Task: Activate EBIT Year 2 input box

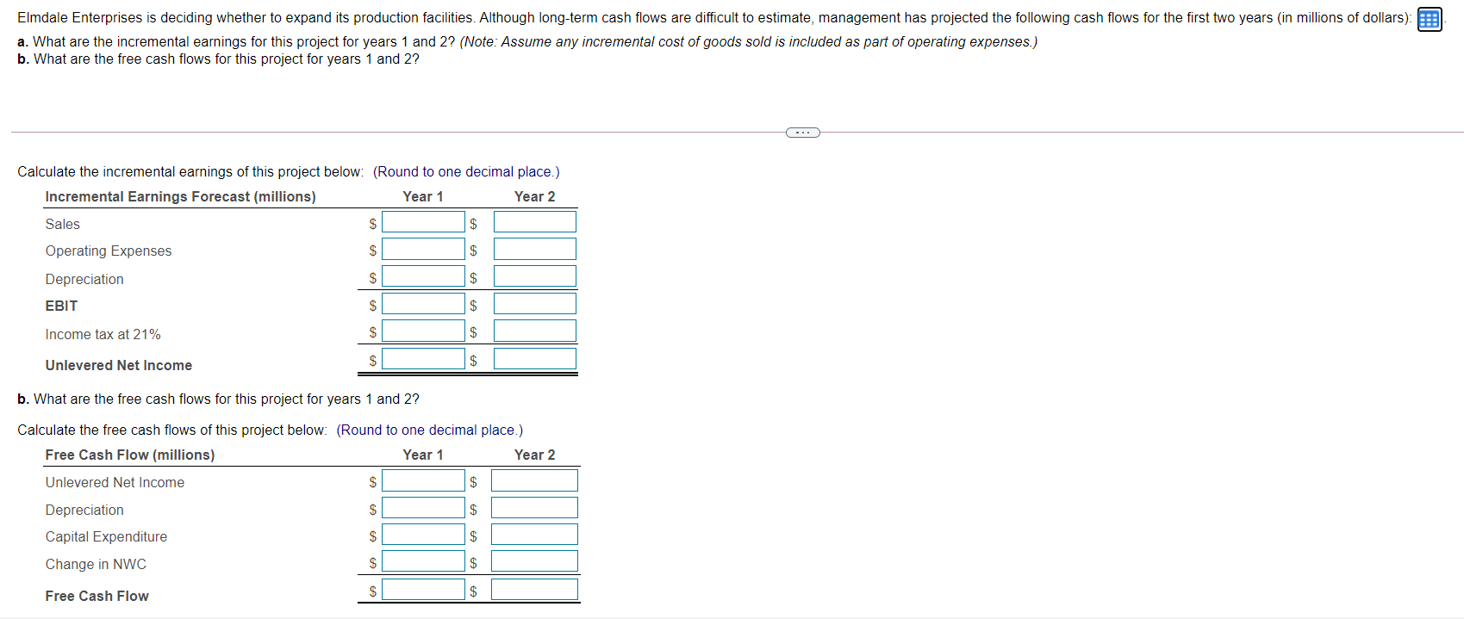Action: tap(535, 304)
